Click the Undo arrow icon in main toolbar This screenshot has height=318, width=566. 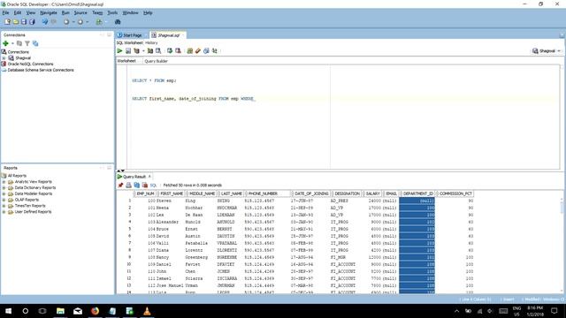tap(45, 22)
